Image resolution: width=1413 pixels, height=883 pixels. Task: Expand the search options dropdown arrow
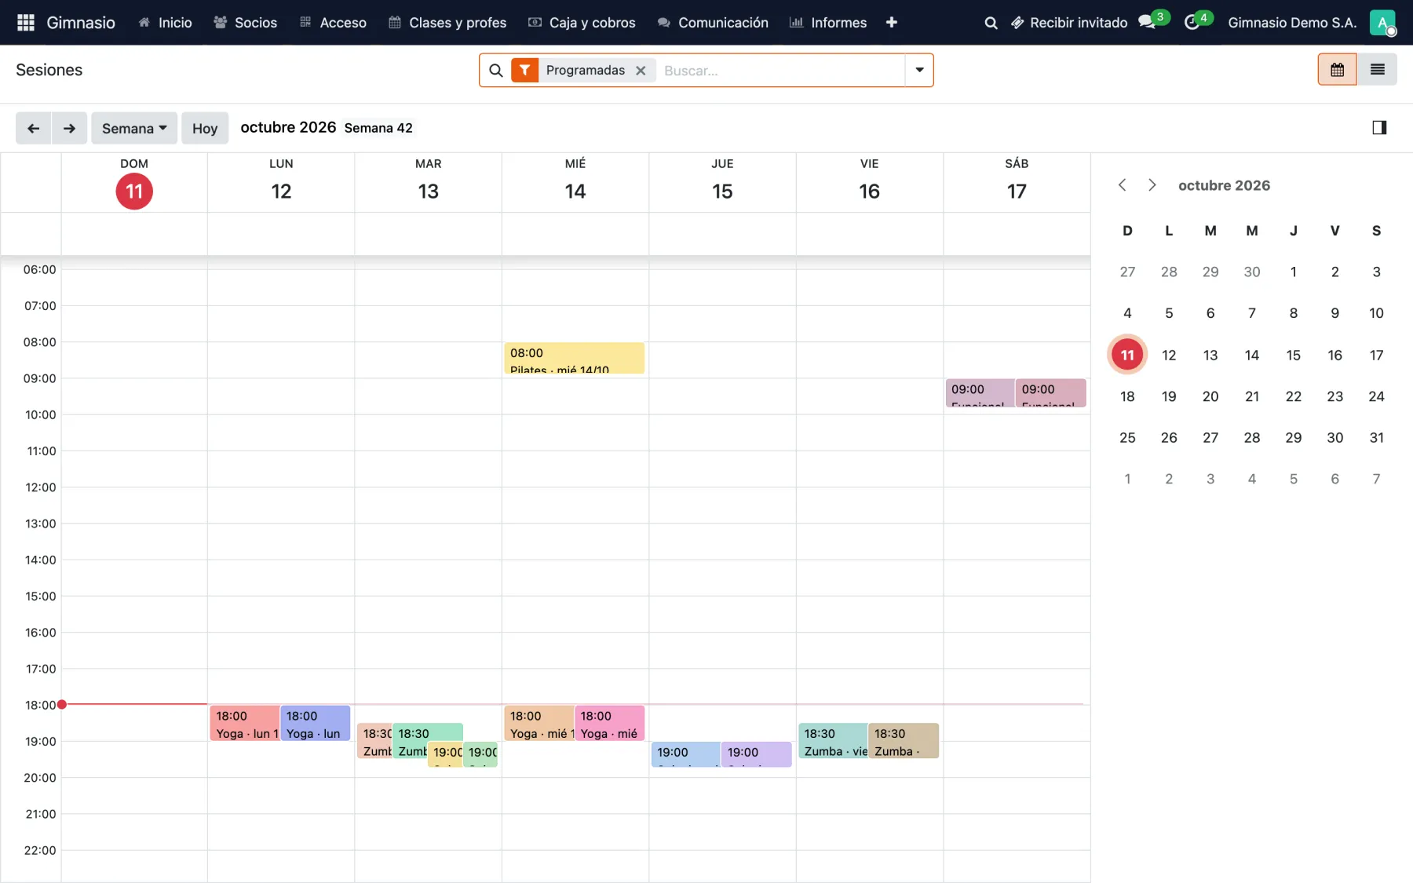tap(919, 70)
